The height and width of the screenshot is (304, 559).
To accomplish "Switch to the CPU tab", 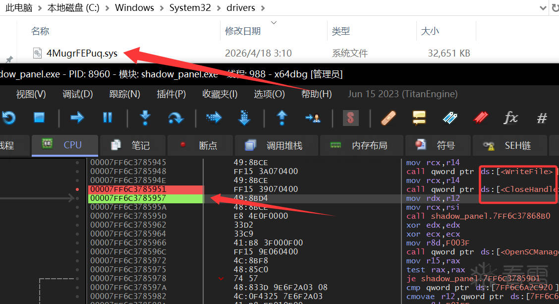I will click(x=65, y=145).
